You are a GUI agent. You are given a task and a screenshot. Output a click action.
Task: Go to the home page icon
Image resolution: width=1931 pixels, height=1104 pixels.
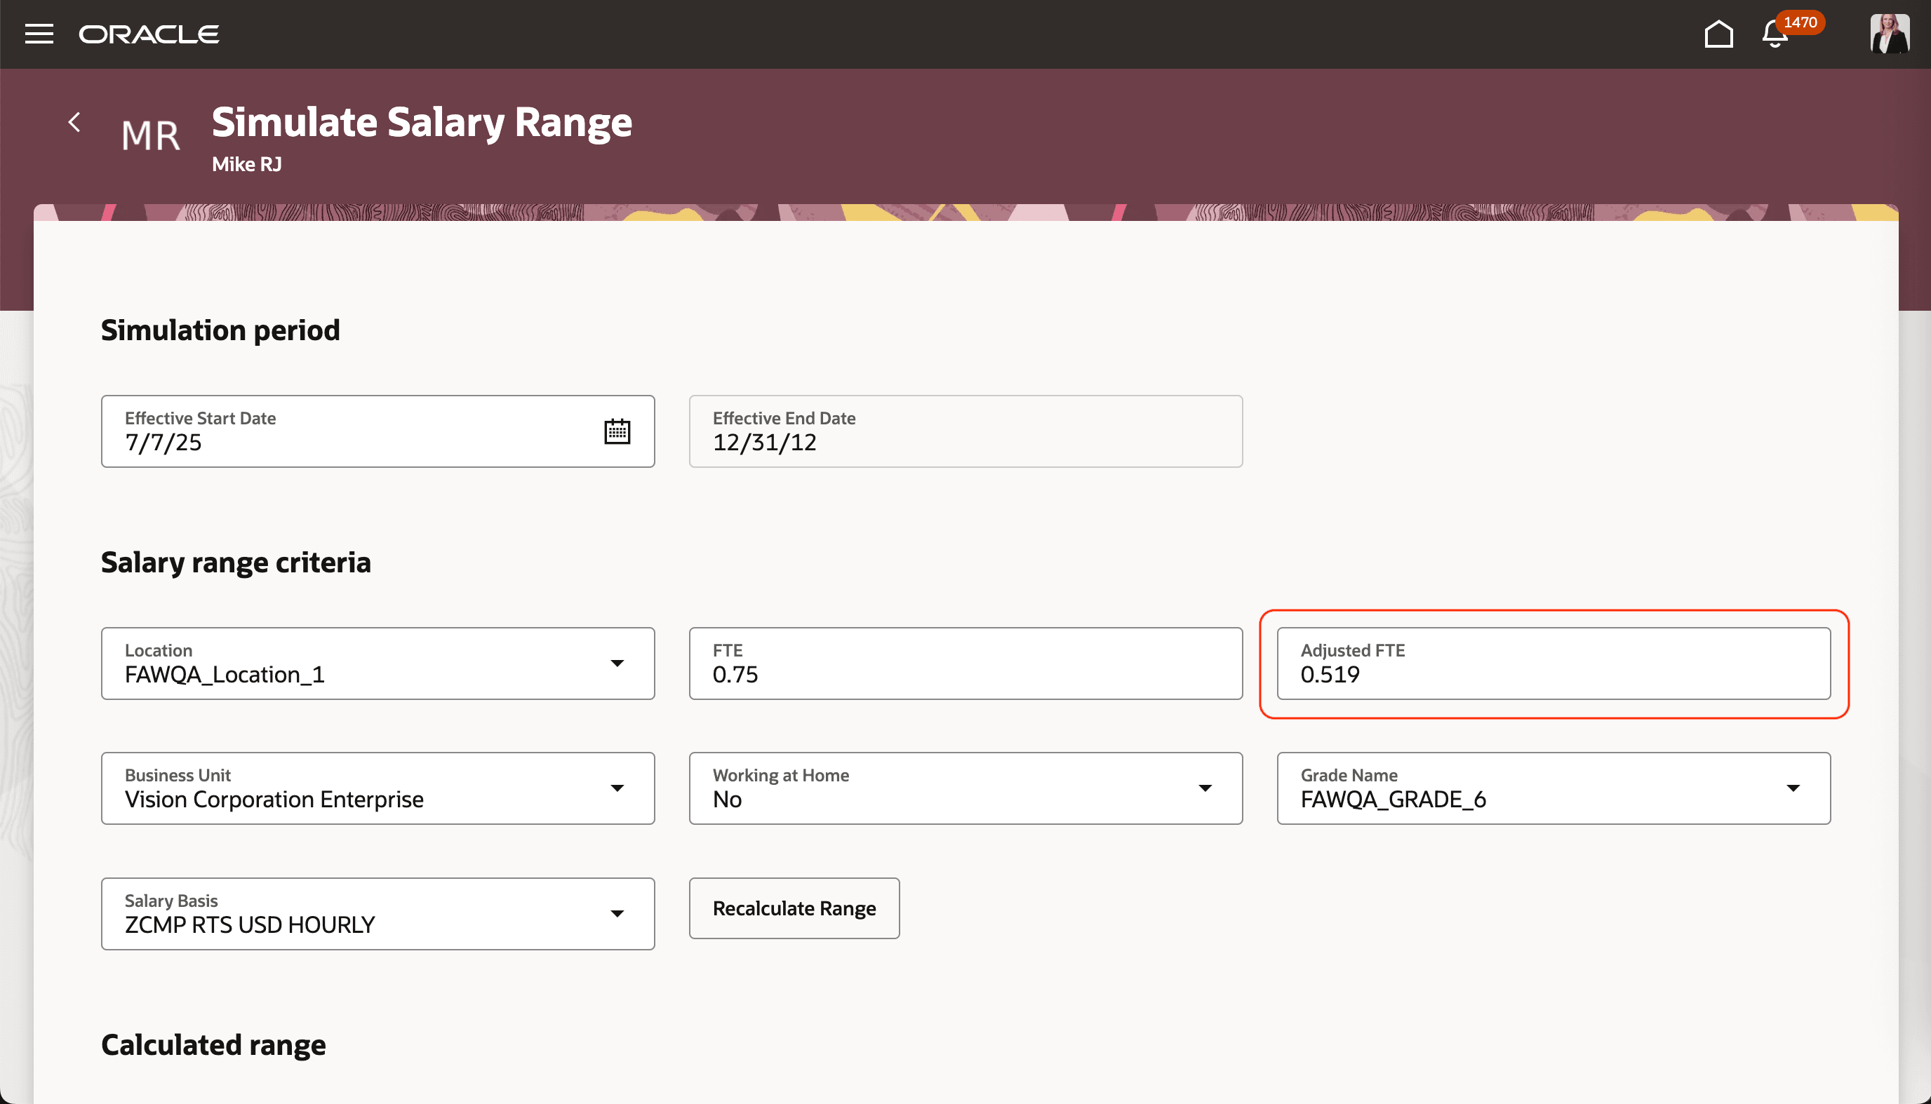(x=1718, y=34)
